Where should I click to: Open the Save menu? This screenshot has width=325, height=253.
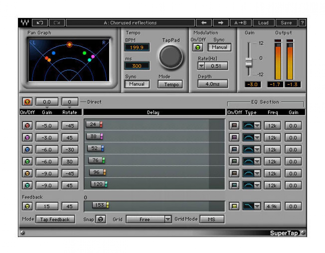click(286, 23)
